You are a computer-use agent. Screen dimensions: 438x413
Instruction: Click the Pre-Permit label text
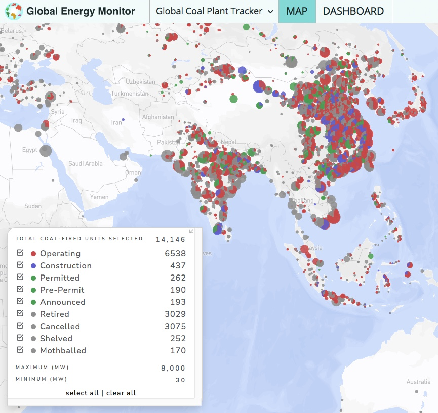(62, 290)
